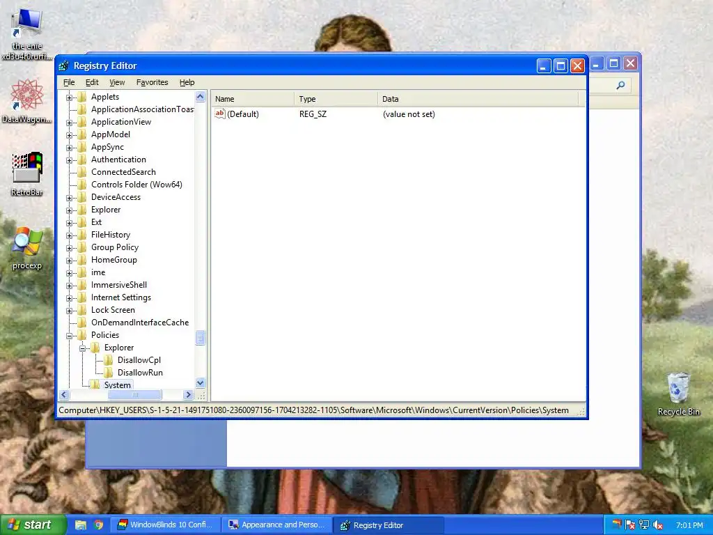Screen dimensions: 713x535
Task: Click the tree scroll up arrow
Action: tap(200, 97)
